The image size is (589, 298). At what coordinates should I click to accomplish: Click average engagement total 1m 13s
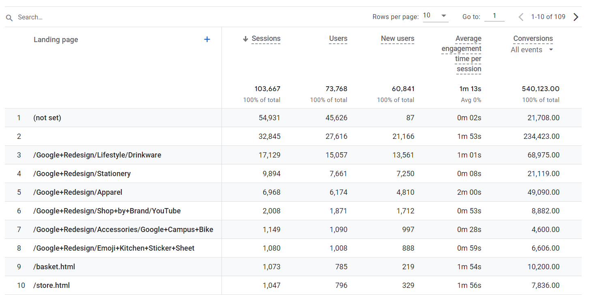[470, 89]
